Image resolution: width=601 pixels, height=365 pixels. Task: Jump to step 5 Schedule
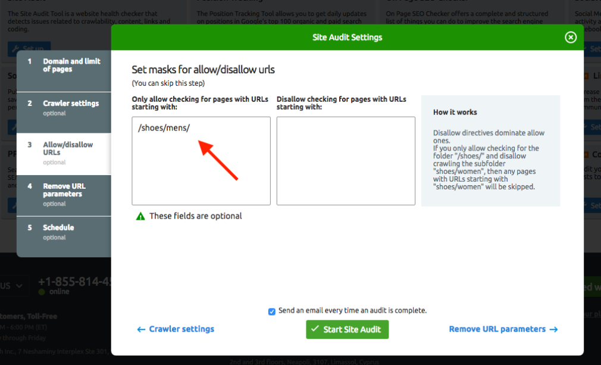pos(64,236)
